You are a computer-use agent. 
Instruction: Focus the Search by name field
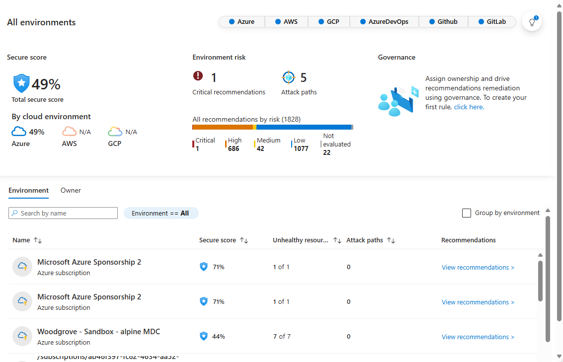[x=63, y=213]
